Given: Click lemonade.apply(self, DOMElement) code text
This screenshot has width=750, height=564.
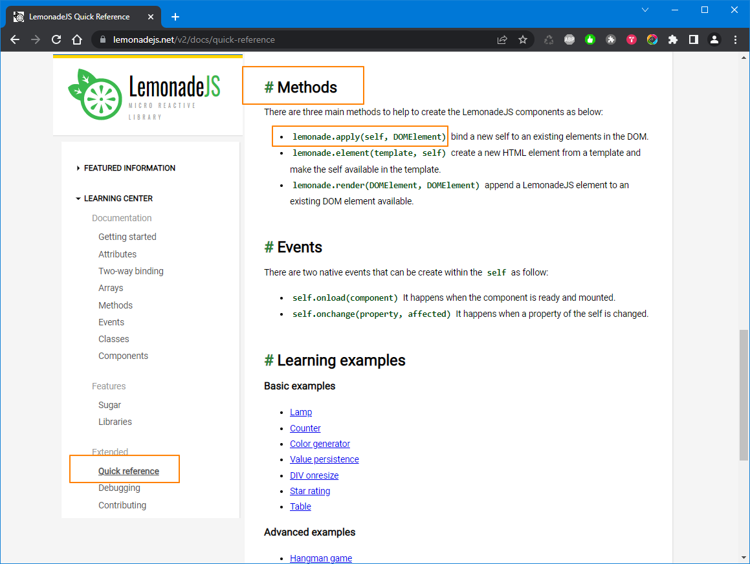Looking at the screenshot, I should [x=369, y=137].
